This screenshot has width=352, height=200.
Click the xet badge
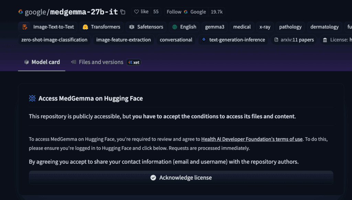(134, 62)
